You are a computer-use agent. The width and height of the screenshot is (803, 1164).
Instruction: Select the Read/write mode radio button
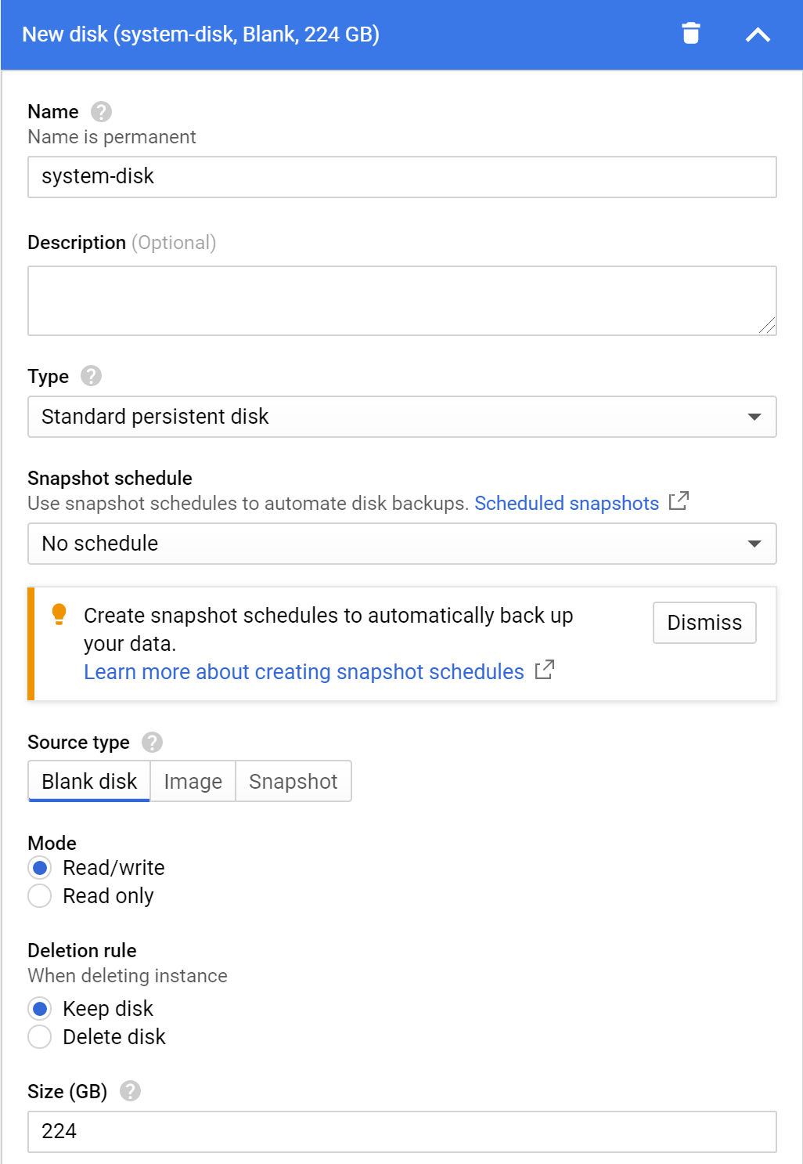tap(40, 868)
